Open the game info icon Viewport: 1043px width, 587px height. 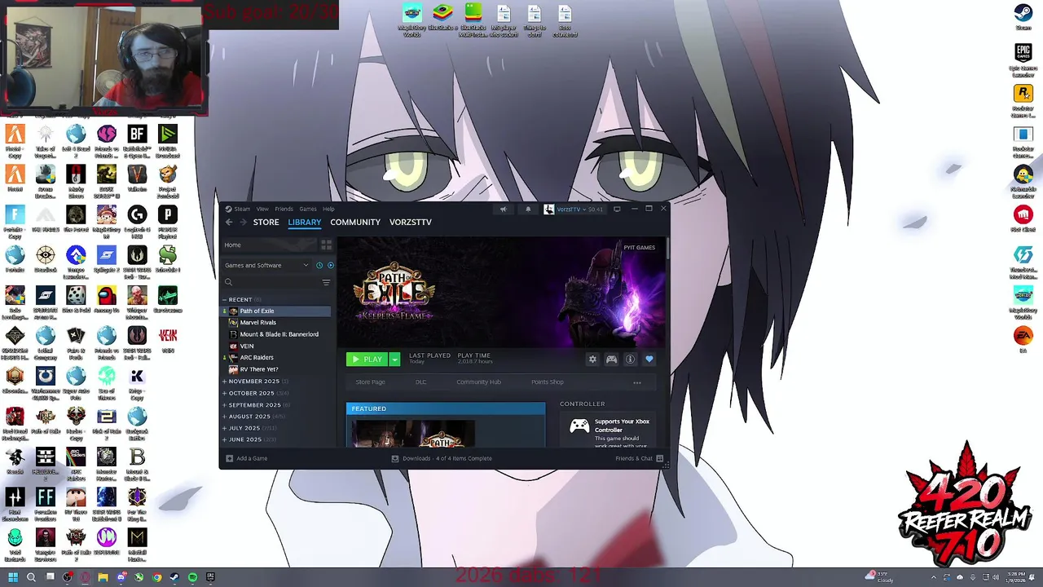pos(630,360)
